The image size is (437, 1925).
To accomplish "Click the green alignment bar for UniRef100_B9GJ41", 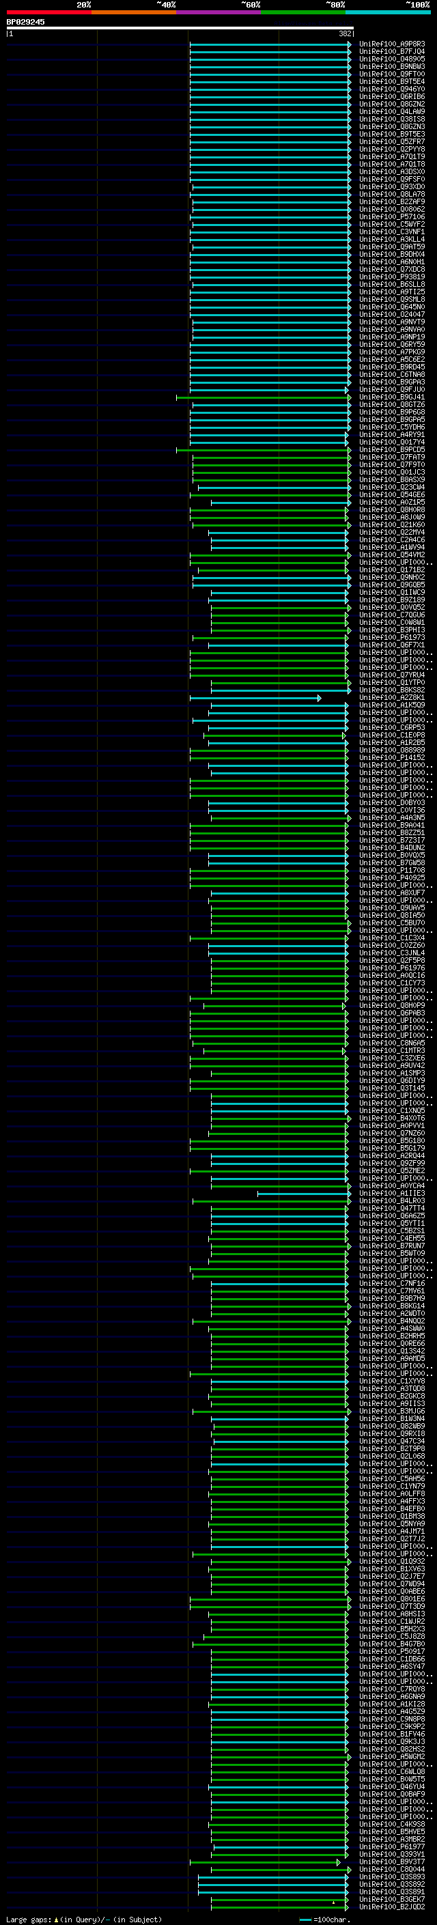I will [x=263, y=397].
